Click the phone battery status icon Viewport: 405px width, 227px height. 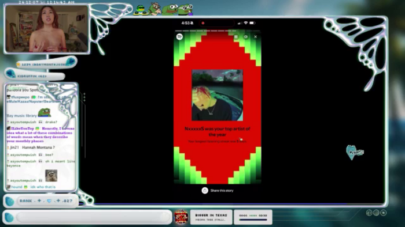point(252,23)
